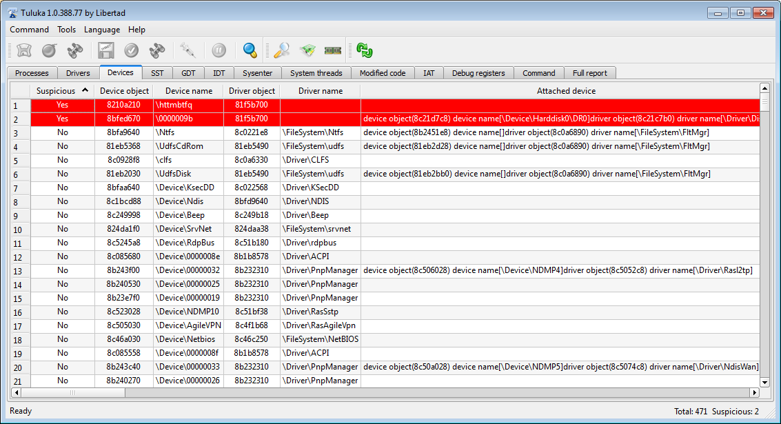Viewport: 781px width, 424px height.
Task: Open the Tools menu
Action: click(66, 30)
